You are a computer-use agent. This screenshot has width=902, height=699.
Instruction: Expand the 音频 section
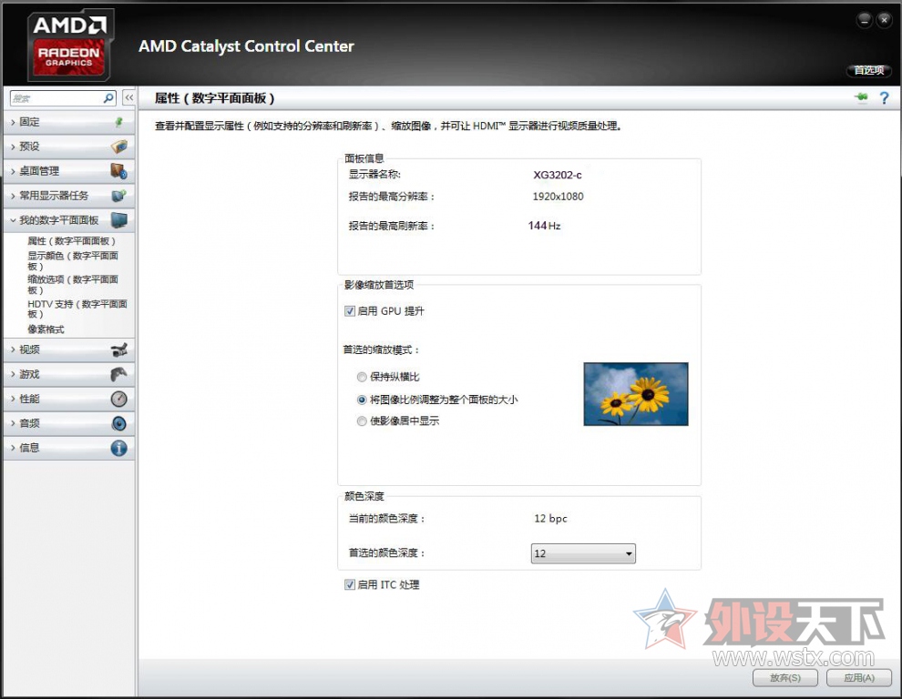69,423
